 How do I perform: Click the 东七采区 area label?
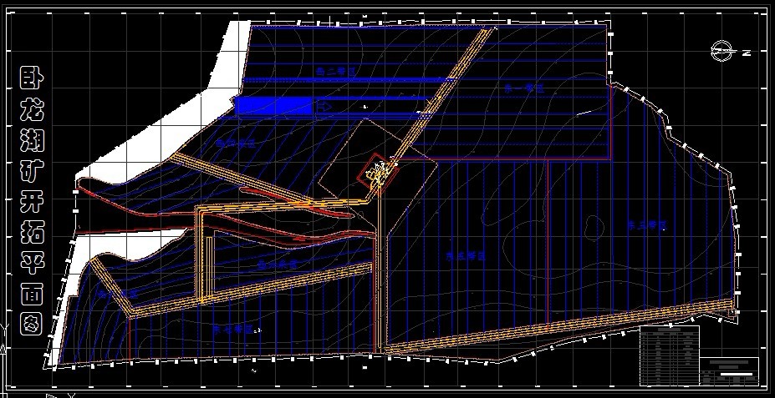point(232,329)
